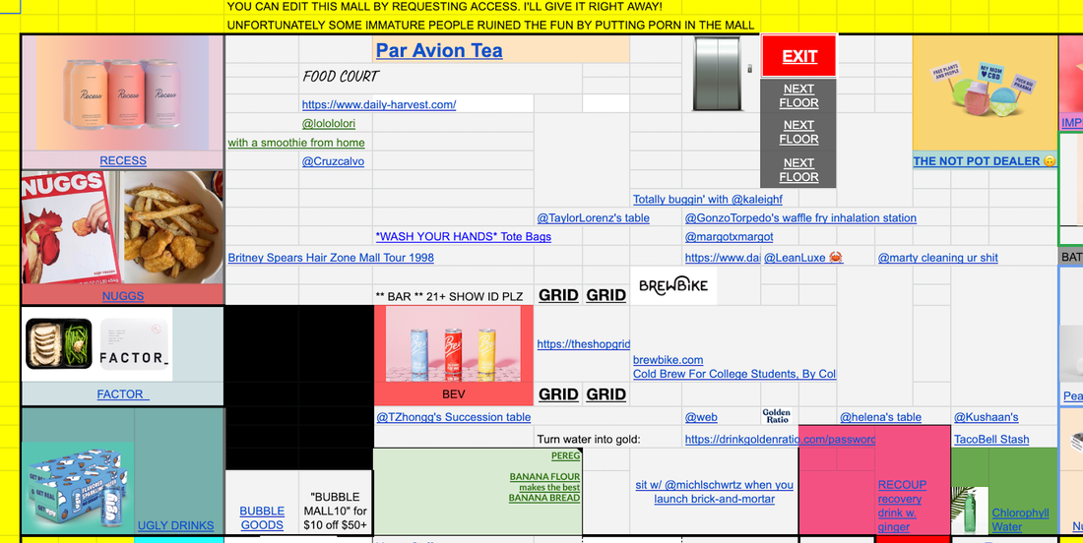The height and width of the screenshot is (543, 1083).
Task: Click the NUGGS box image
Action: coord(71,227)
